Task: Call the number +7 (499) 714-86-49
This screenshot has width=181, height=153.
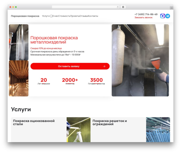Action: pyautogui.click(x=146, y=14)
